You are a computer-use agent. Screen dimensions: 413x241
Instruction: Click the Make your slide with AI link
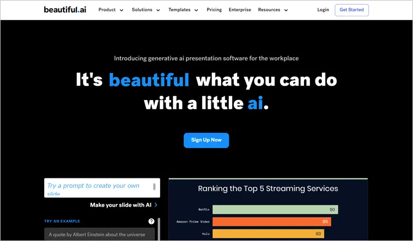[x=120, y=205]
